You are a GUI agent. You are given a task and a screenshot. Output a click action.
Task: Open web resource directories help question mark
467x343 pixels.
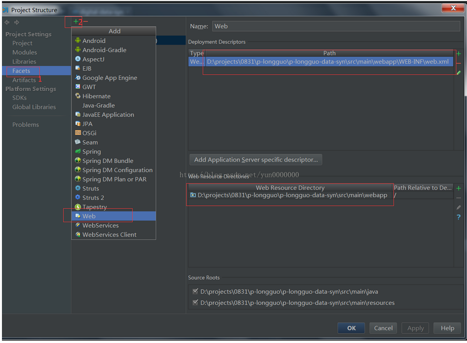pyautogui.click(x=458, y=217)
